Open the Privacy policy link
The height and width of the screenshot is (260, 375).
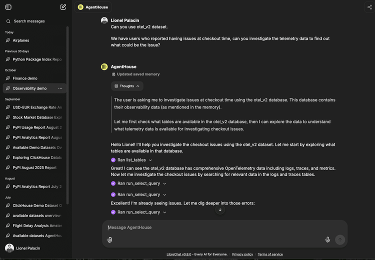[x=242, y=254]
